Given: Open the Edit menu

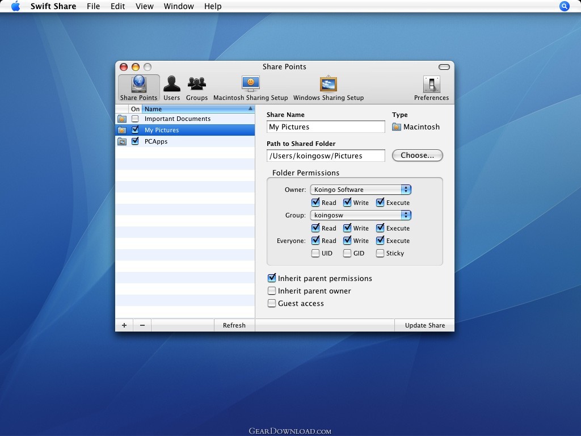Looking at the screenshot, I should click(x=117, y=6).
